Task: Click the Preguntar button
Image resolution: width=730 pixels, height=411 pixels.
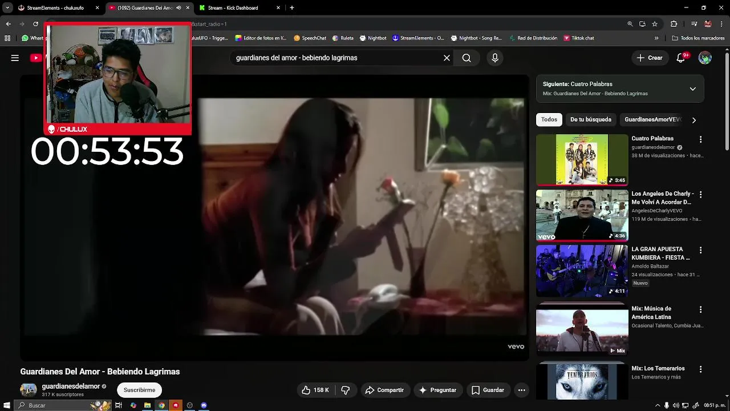Action: (x=437, y=390)
